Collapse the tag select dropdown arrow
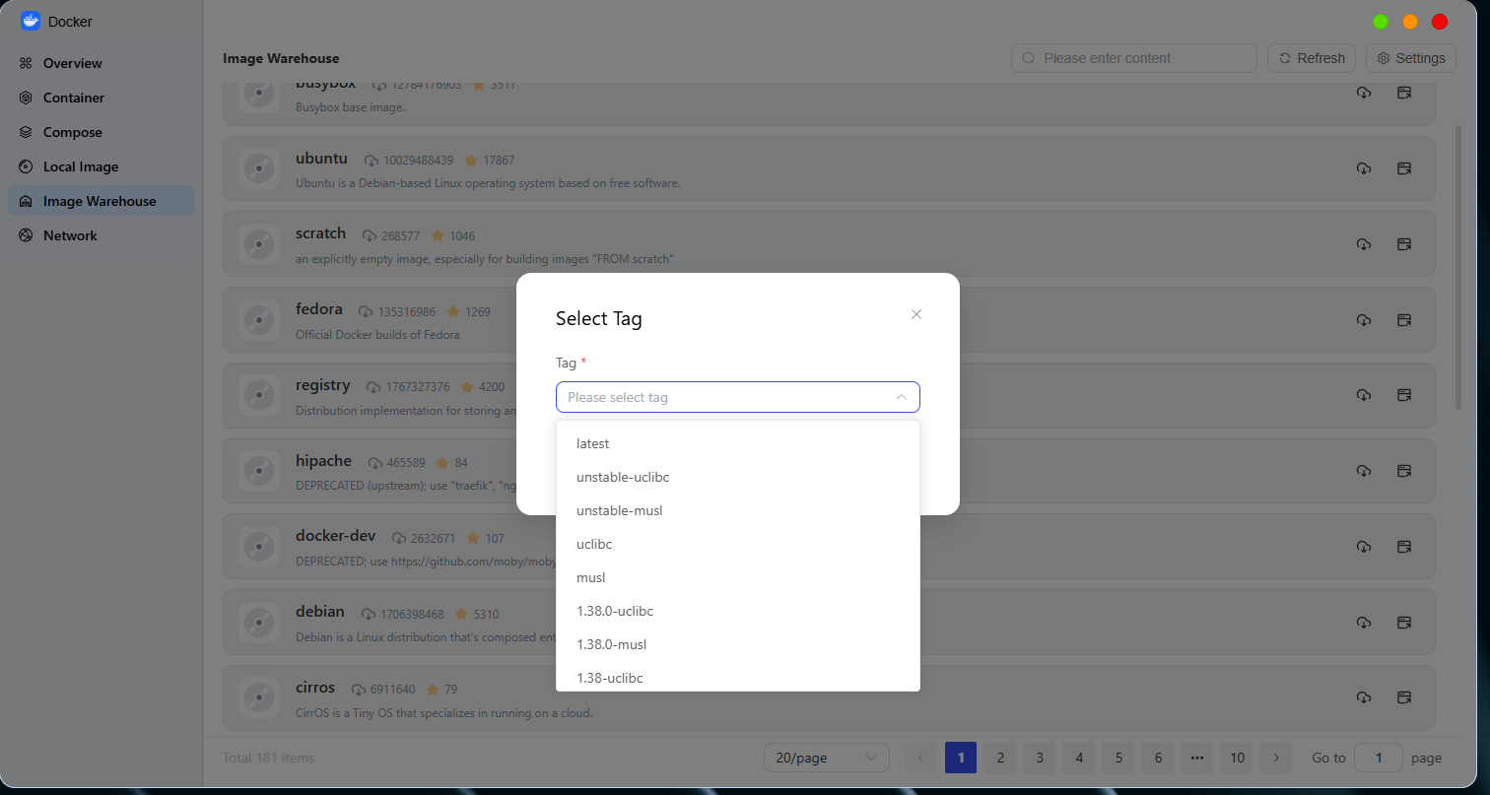Image resolution: width=1490 pixels, height=795 pixels. tap(901, 397)
